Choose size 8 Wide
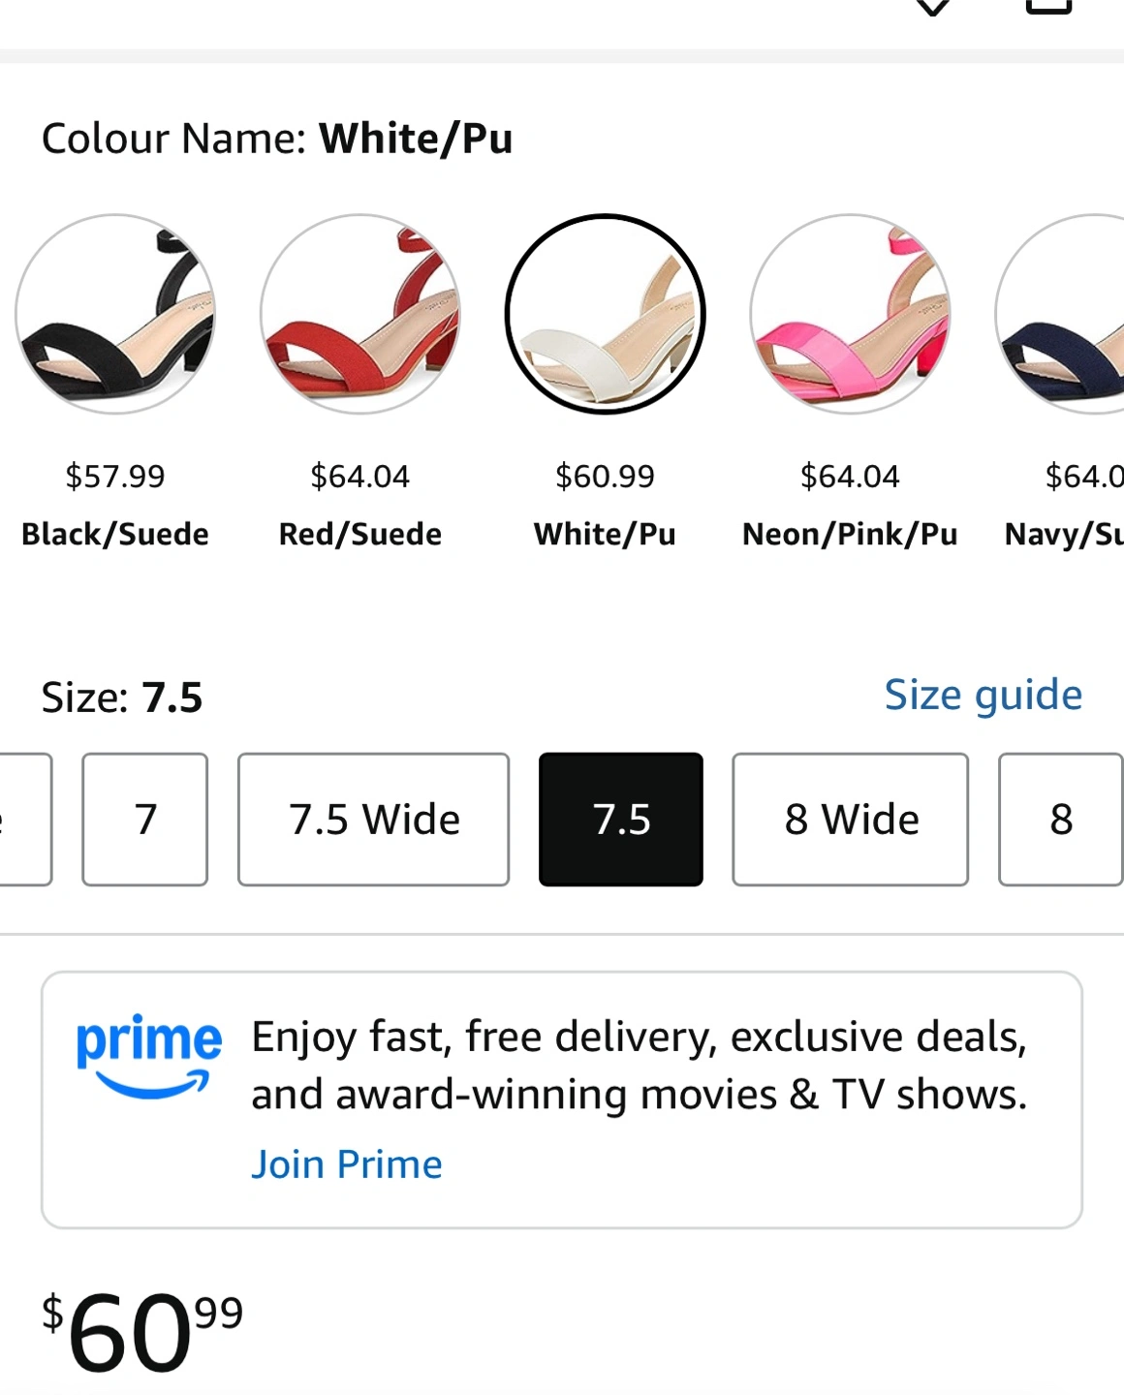 click(850, 820)
